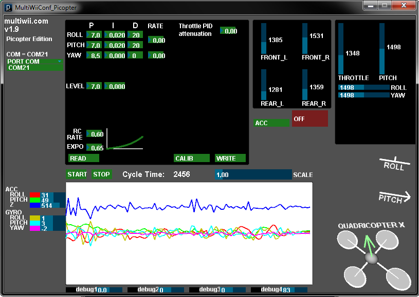This screenshot has width=419, height=297.
Task: Click the REAR_R motor bar
Action: (305, 85)
